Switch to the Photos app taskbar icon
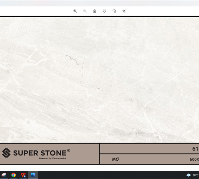This screenshot has width=199, height=179. (x=33, y=175)
